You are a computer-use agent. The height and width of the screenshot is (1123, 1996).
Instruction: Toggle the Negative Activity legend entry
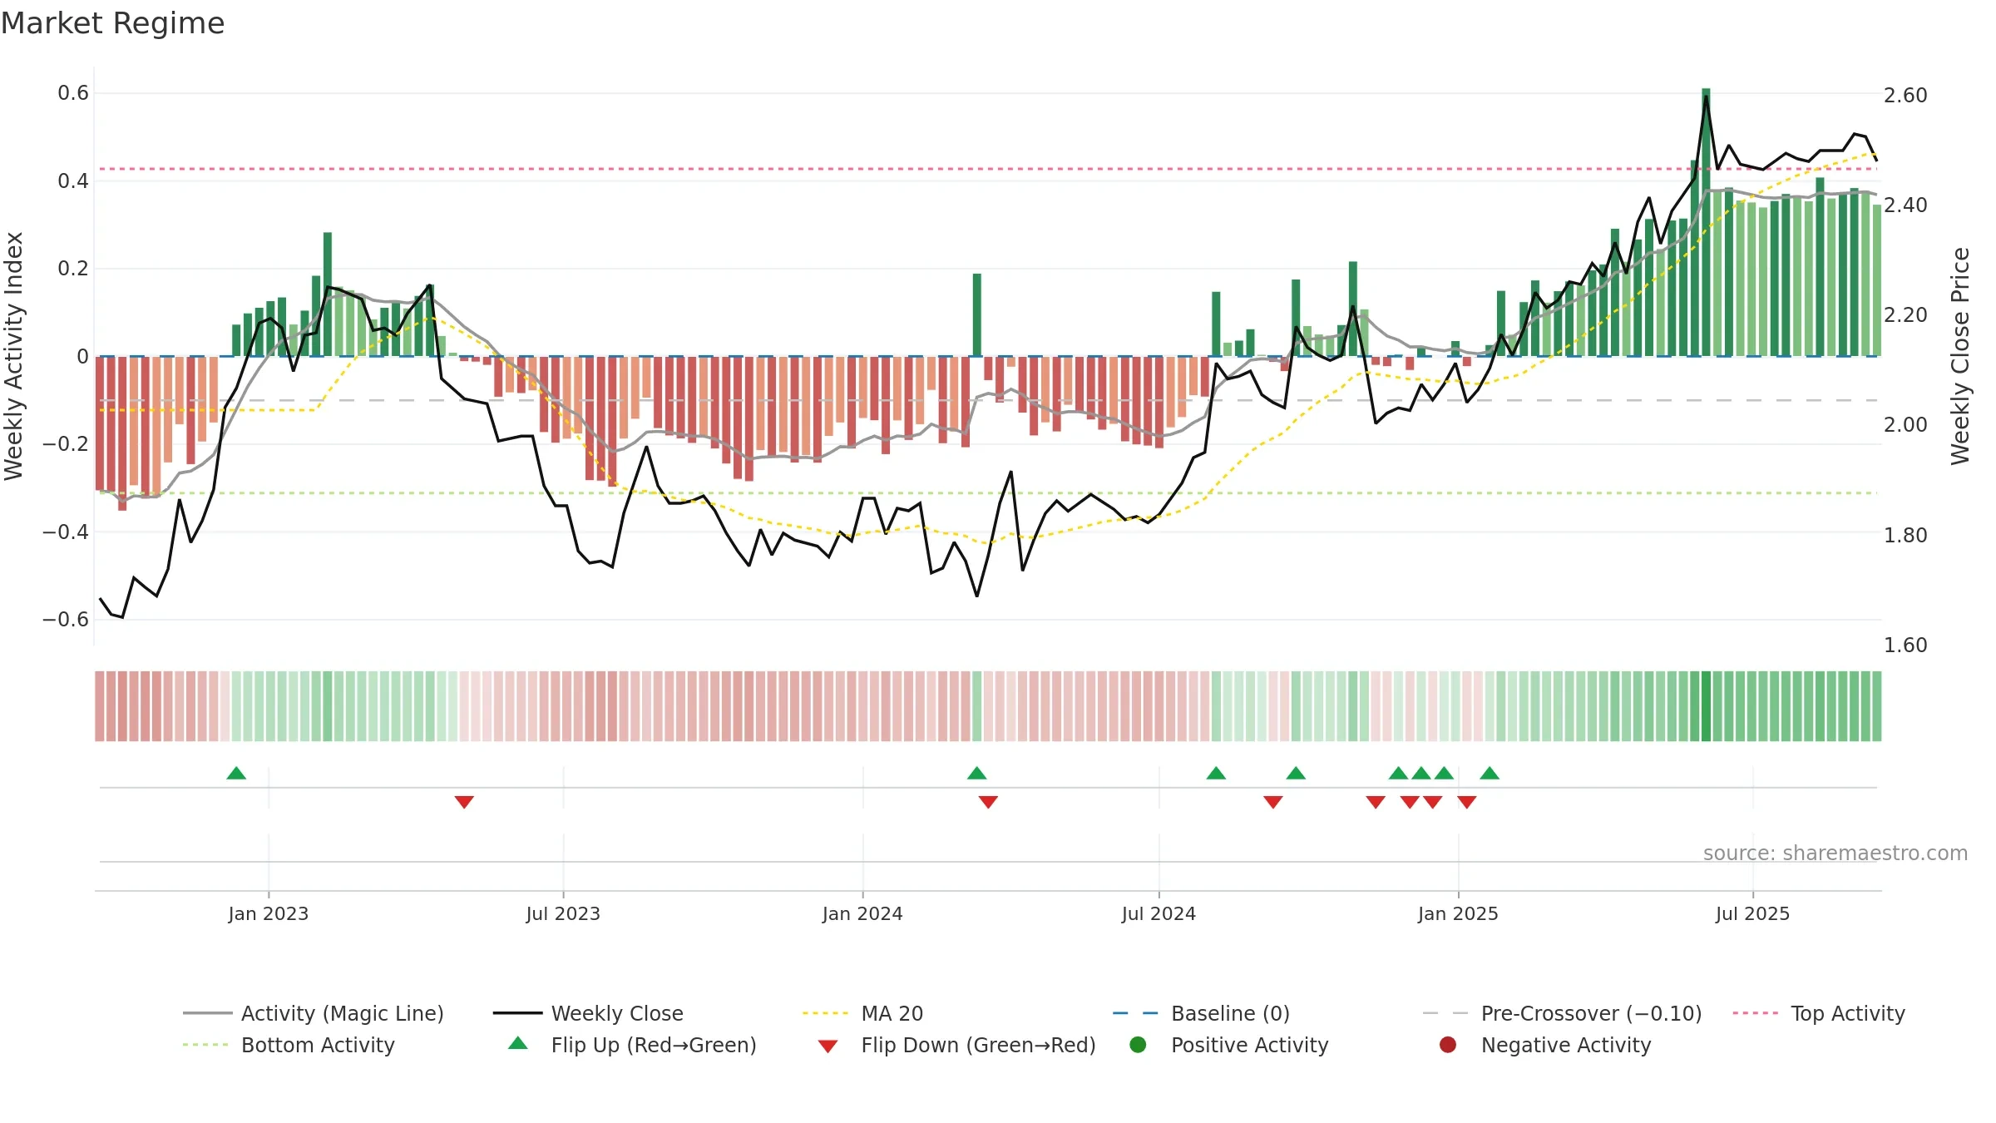1544,1045
